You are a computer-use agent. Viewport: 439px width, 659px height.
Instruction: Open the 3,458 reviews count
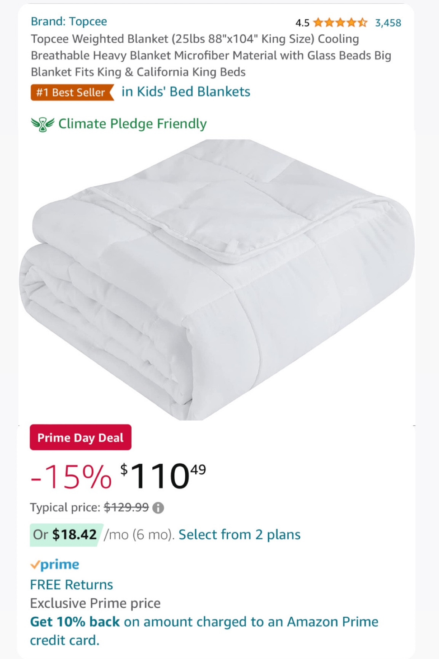click(388, 23)
